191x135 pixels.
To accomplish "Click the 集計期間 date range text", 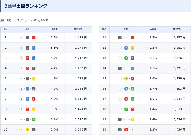I will point(24,21).
